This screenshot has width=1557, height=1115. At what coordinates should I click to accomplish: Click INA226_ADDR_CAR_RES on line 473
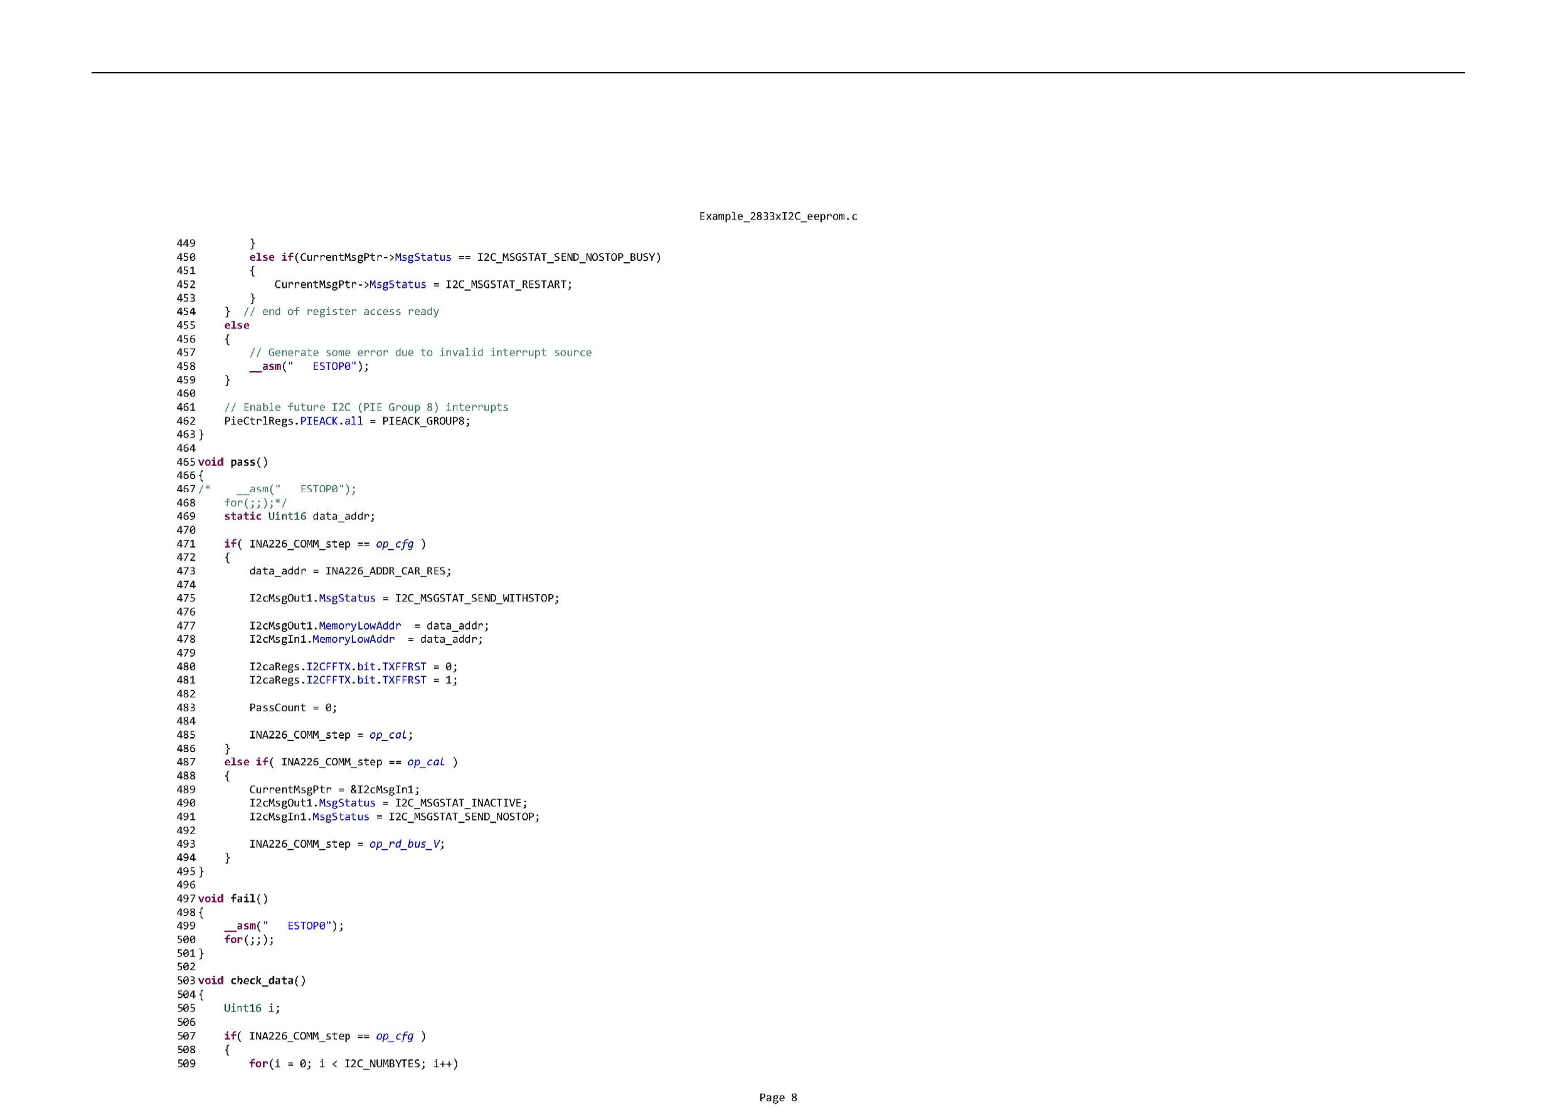coord(385,571)
